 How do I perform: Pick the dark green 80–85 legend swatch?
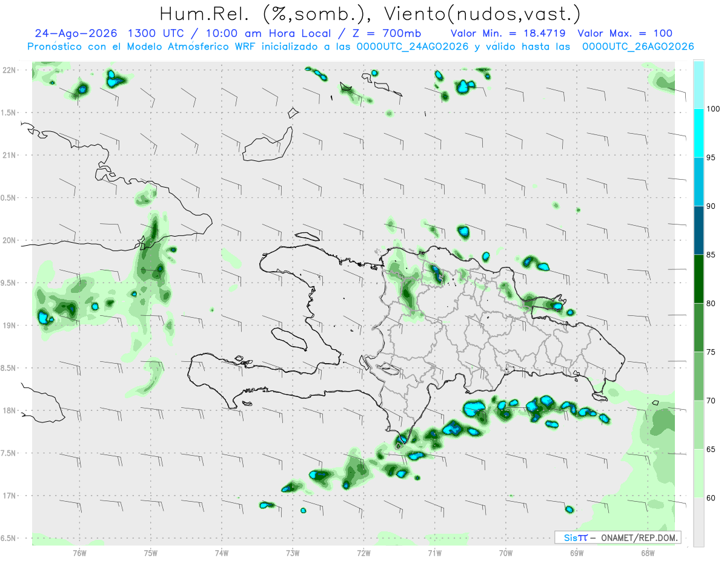699,279
